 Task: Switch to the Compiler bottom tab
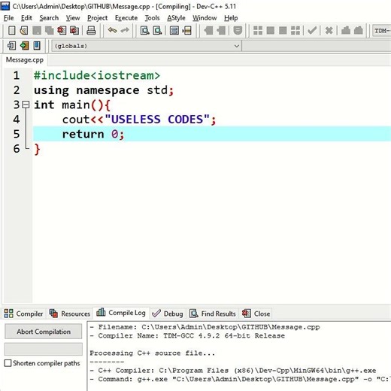pyautogui.click(x=24, y=314)
